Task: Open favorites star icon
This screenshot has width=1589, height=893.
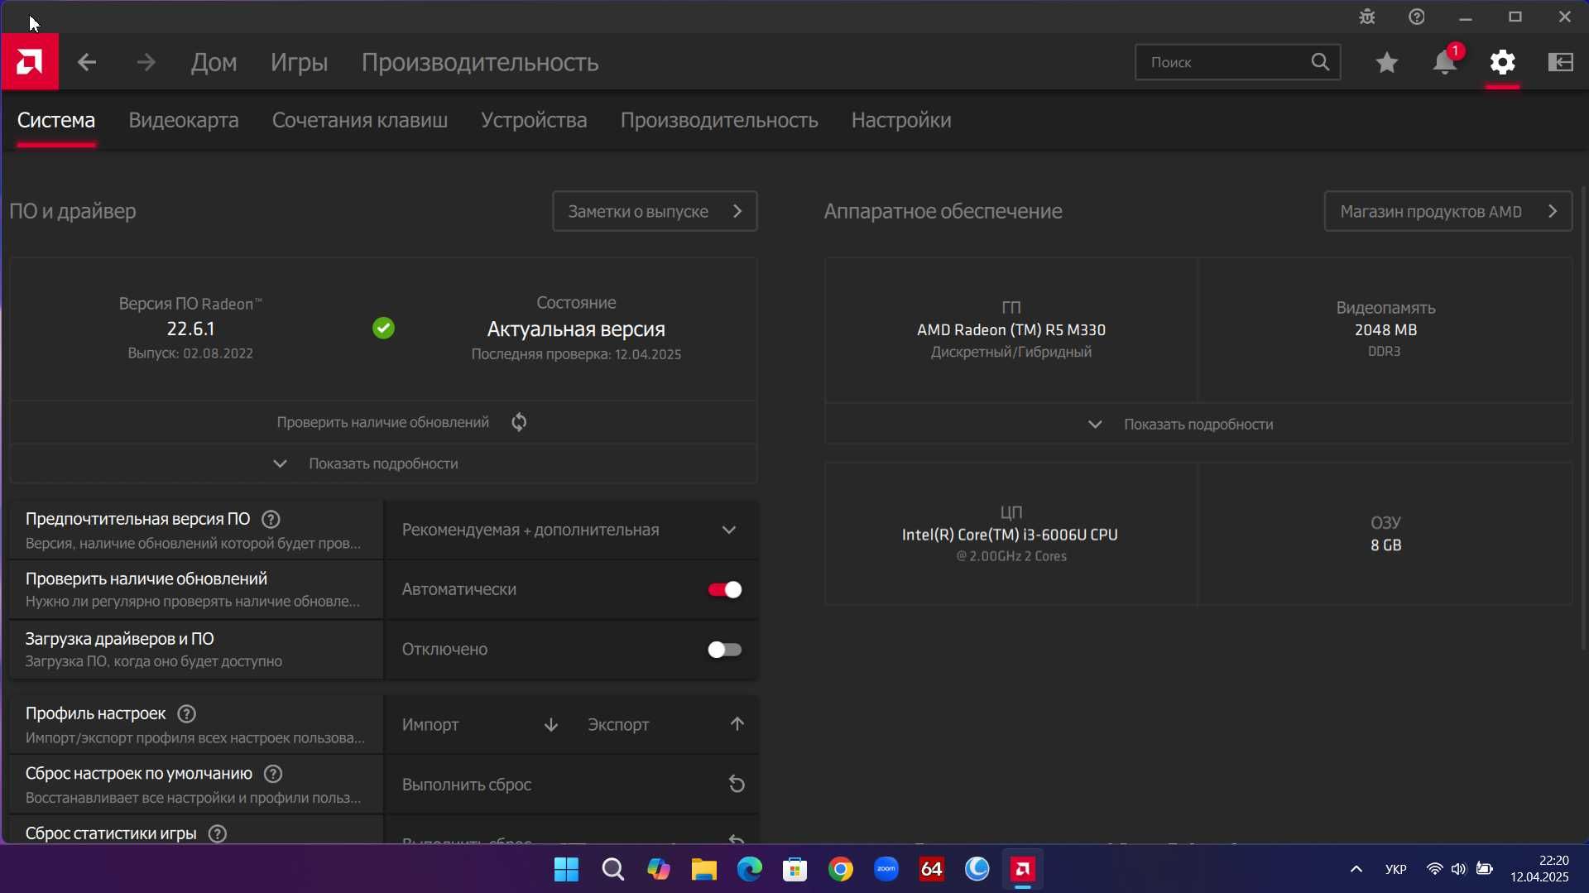Action: coord(1387,62)
